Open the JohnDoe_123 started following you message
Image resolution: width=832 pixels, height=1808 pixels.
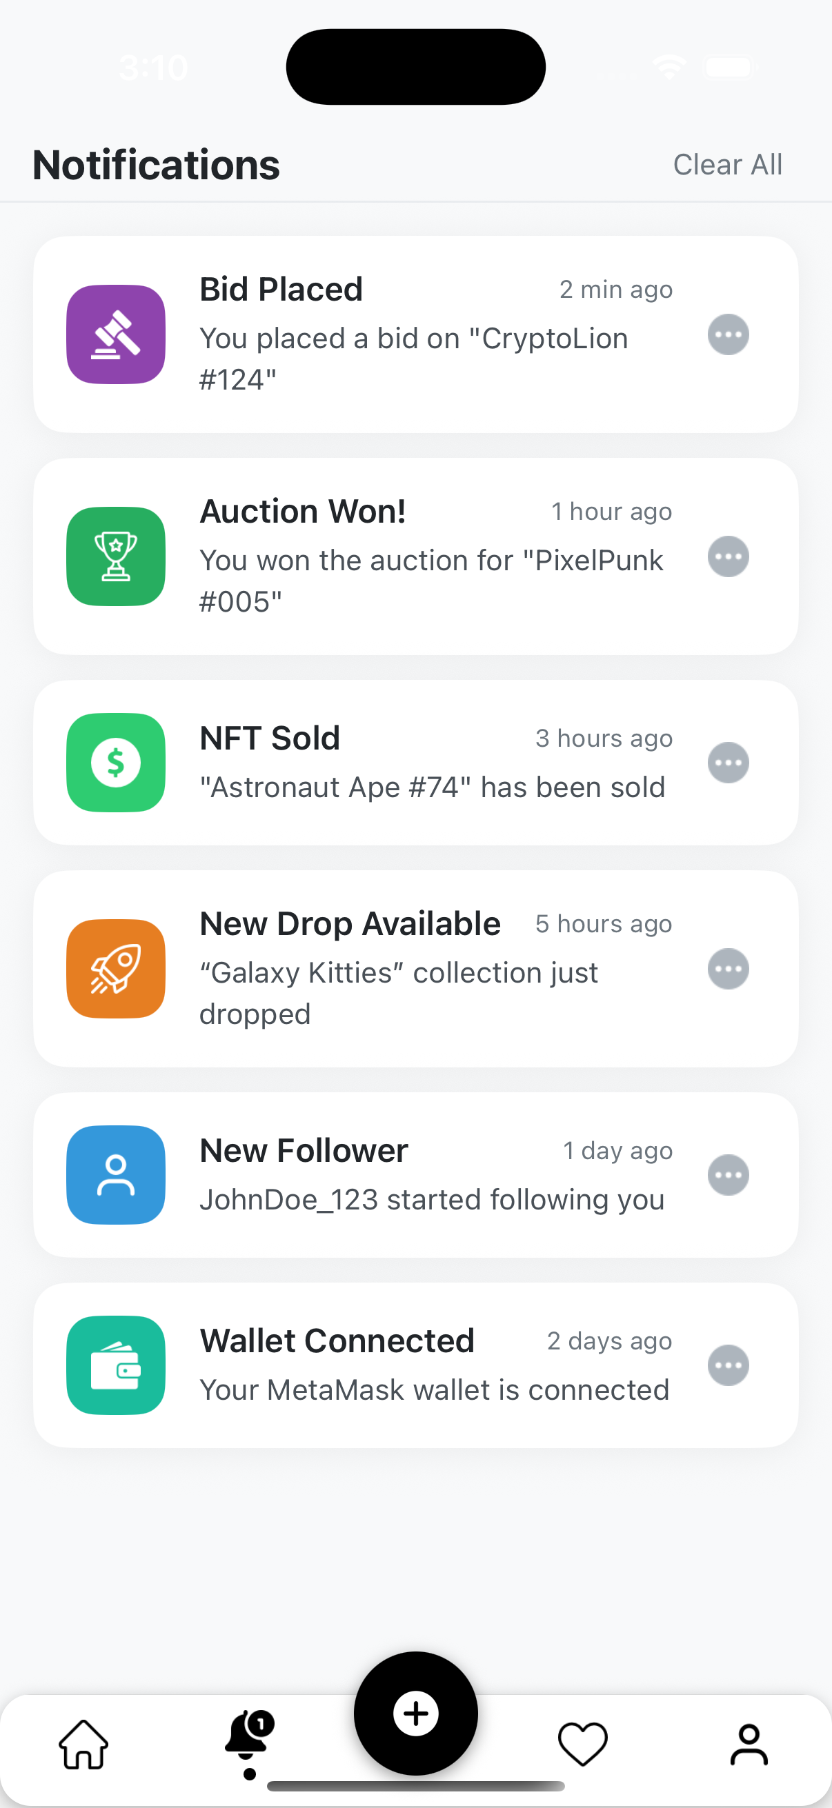tap(431, 1198)
